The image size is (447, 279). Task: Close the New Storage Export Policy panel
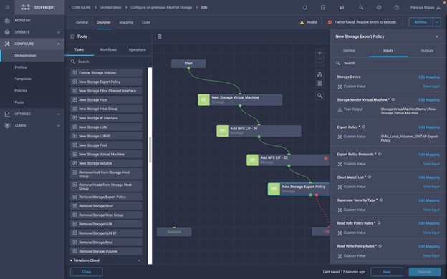coord(437,36)
